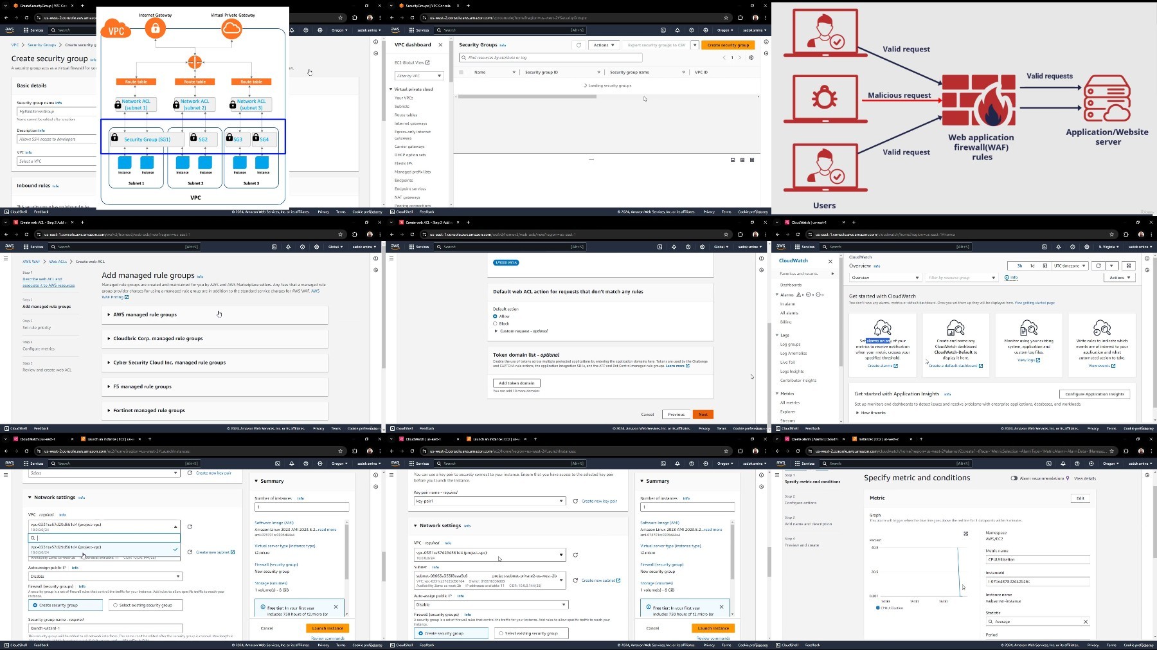1157x650 pixels.
Task: Open the Filter by VPC dropdown
Action: pos(418,76)
